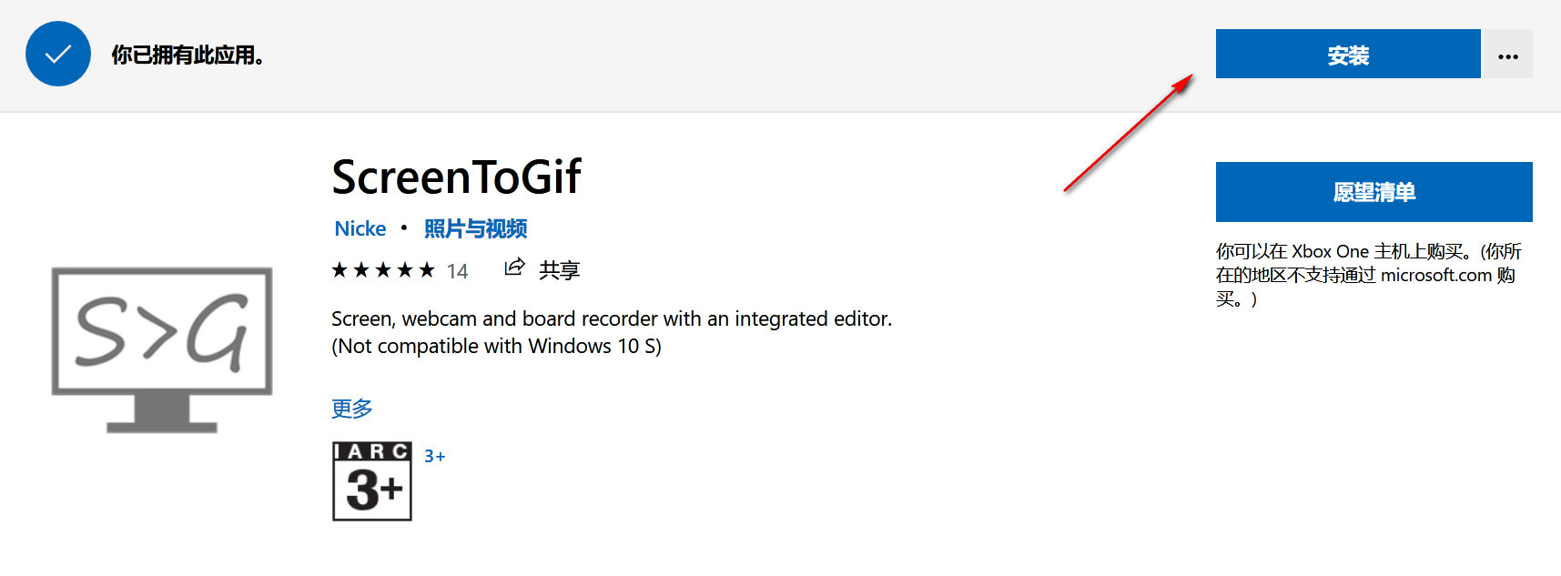Viewport: 1561px width, 576px height.
Task: Click the description starting "Screen, webcam and board"
Action: click(x=612, y=332)
